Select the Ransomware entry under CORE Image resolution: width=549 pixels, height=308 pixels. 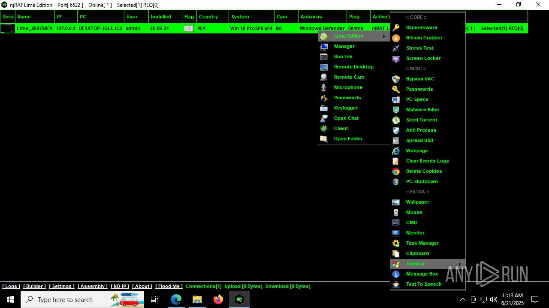point(422,27)
